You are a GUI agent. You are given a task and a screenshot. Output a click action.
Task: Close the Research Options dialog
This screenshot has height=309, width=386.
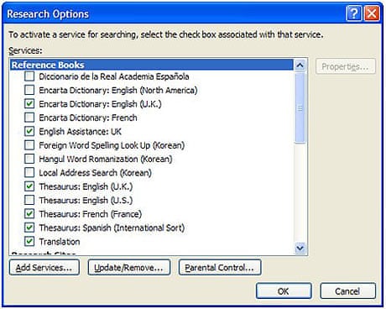coord(372,13)
